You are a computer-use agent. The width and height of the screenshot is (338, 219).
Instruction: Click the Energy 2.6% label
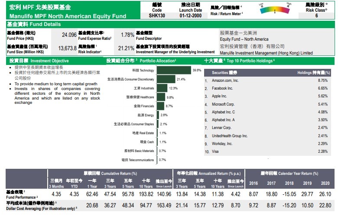point(164,115)
